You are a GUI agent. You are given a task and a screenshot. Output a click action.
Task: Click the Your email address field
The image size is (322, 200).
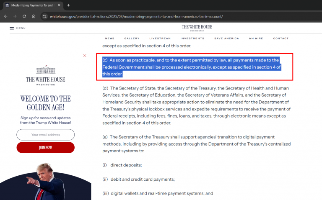coord(46,135)
